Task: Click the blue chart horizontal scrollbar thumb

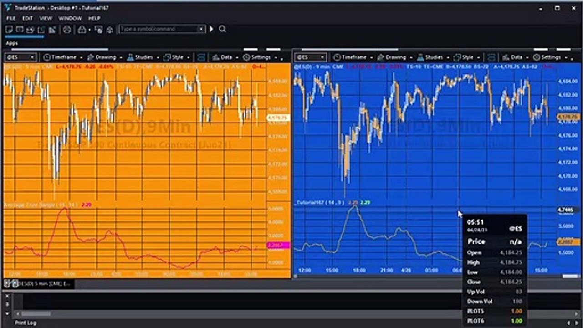Action: tap(571, 276)
